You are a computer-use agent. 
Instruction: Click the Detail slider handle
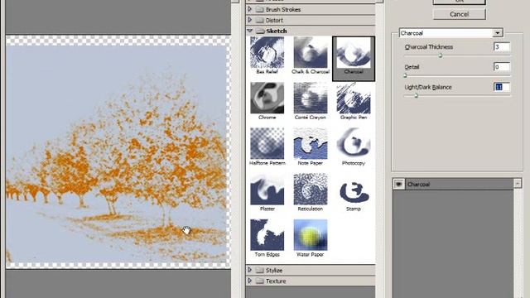(405, 75)
